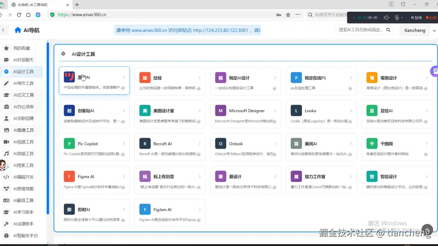438x246 pixels.
Task: Click the 魔力工作室 tool icon
Action: 296,176
